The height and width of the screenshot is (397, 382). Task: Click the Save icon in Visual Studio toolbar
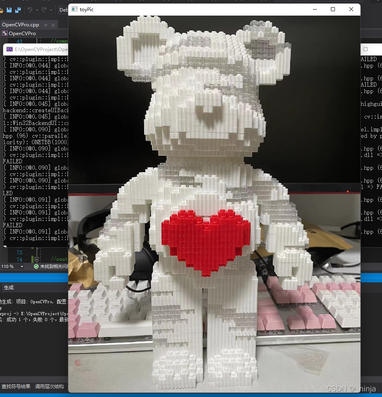(9, 10)
